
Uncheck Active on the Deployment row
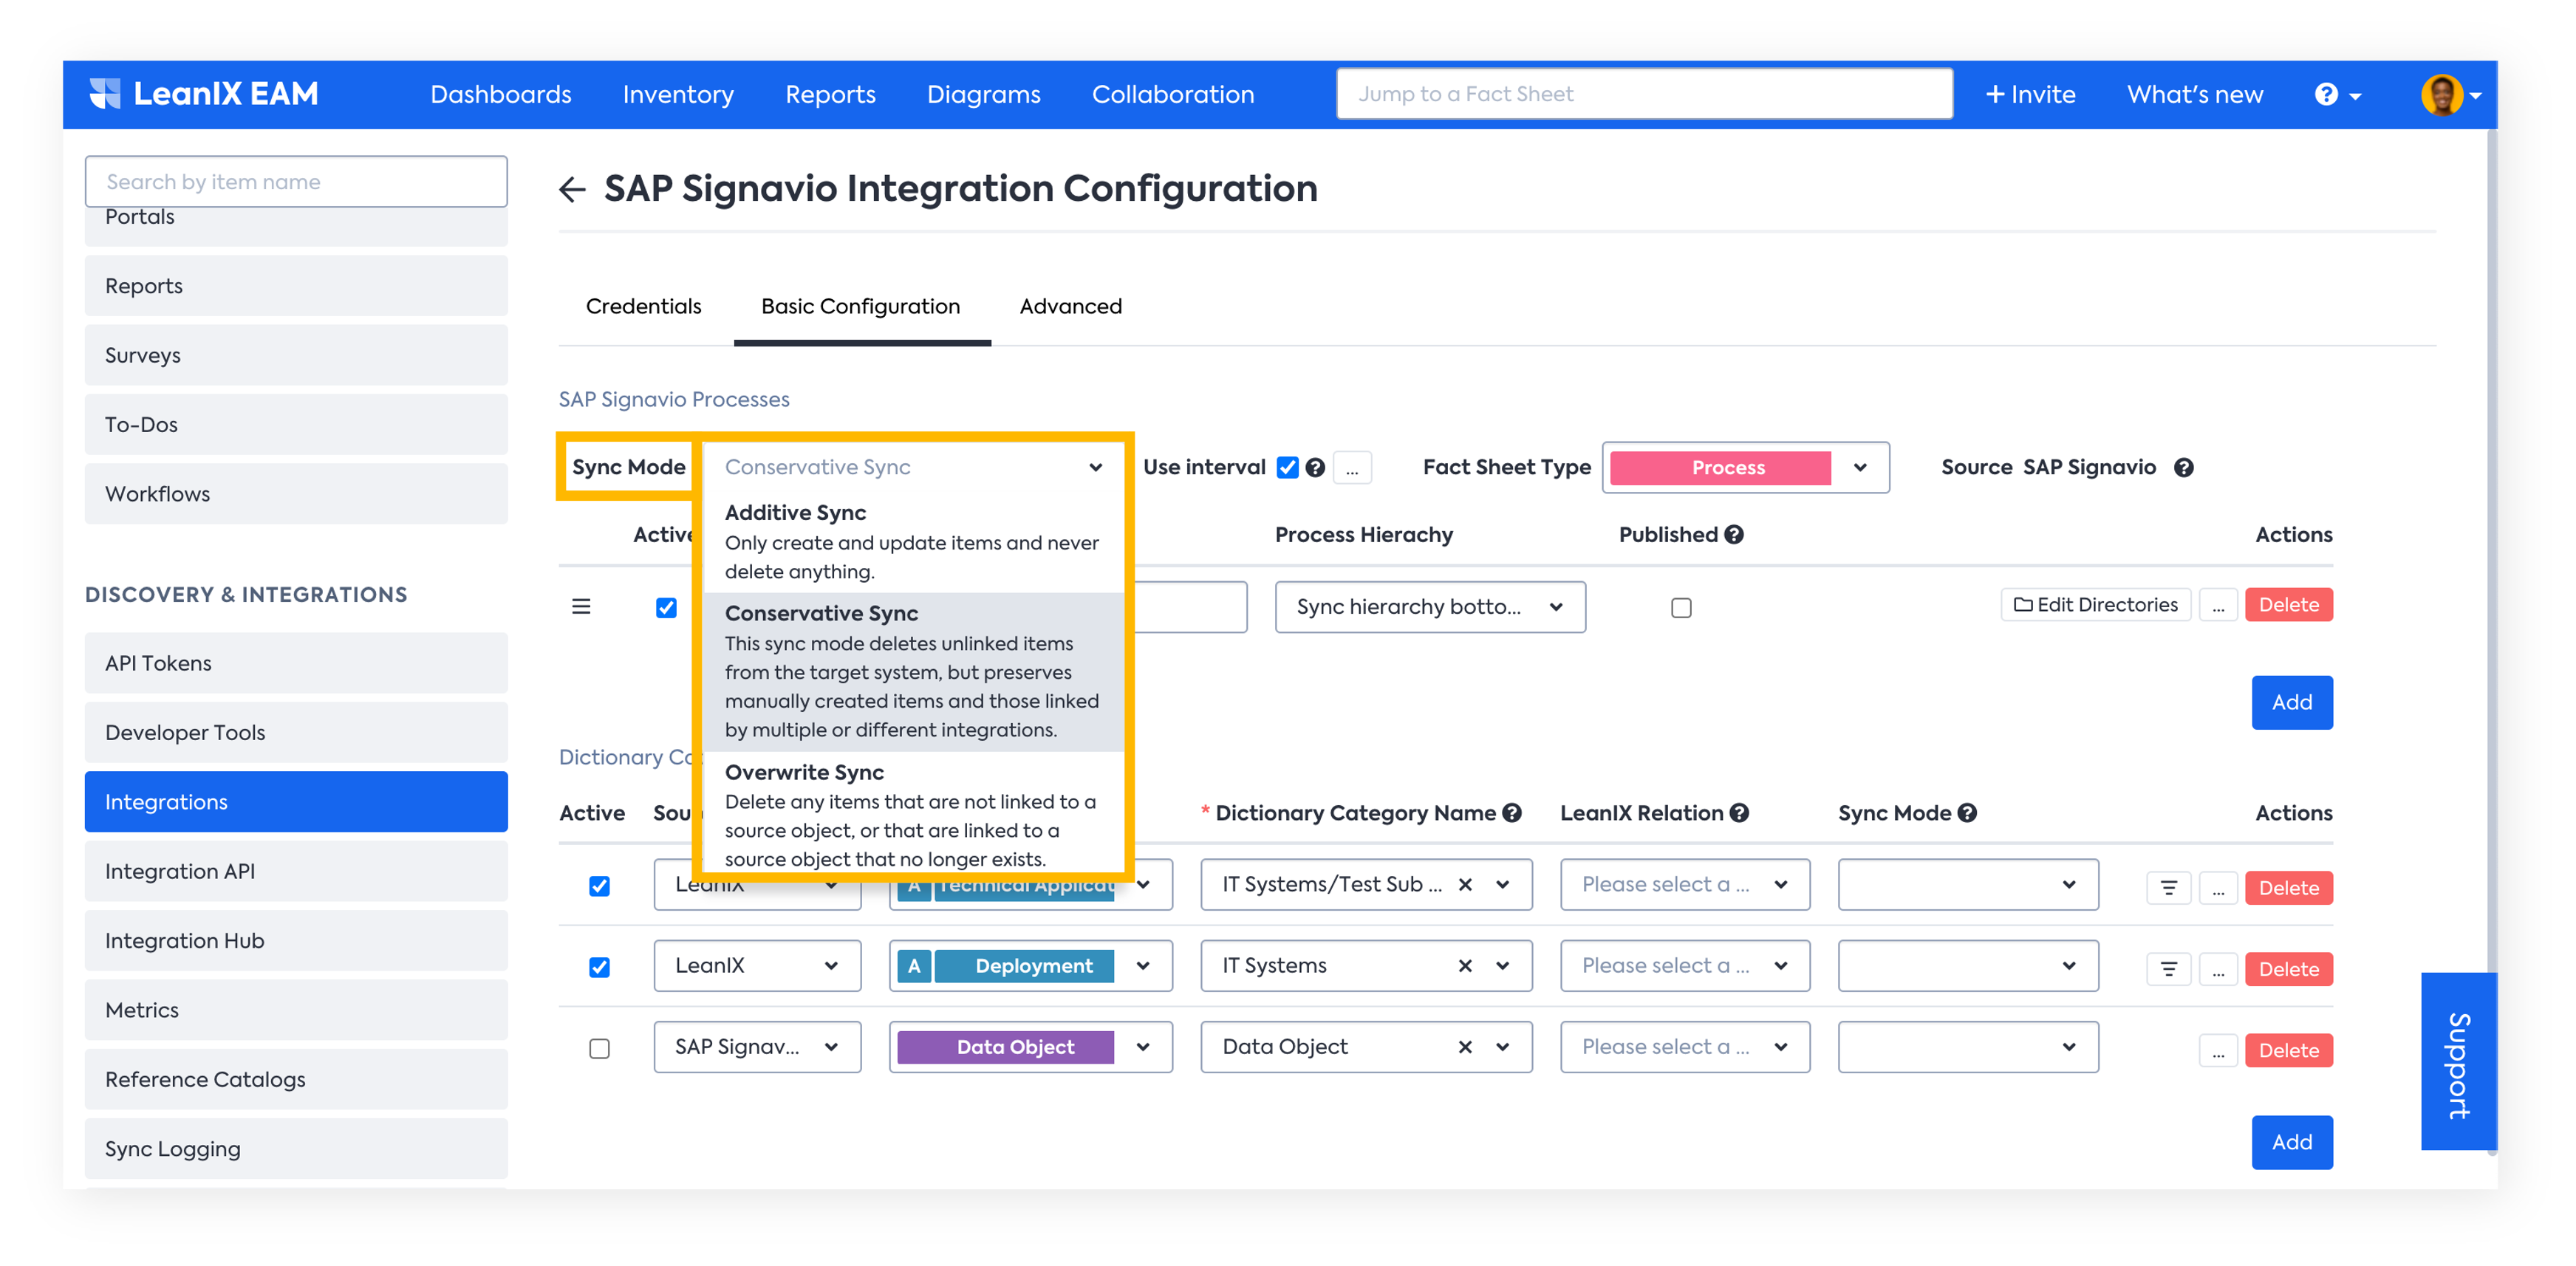click(599, 967)
